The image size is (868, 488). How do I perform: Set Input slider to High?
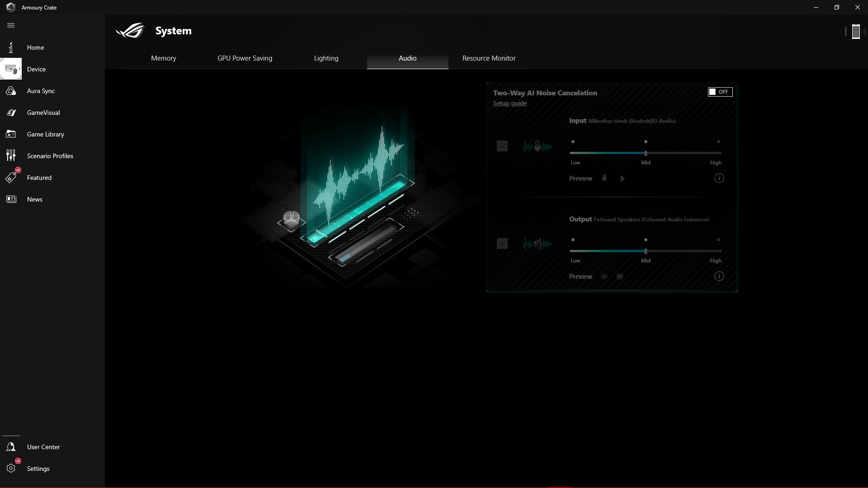click(718, 142)
